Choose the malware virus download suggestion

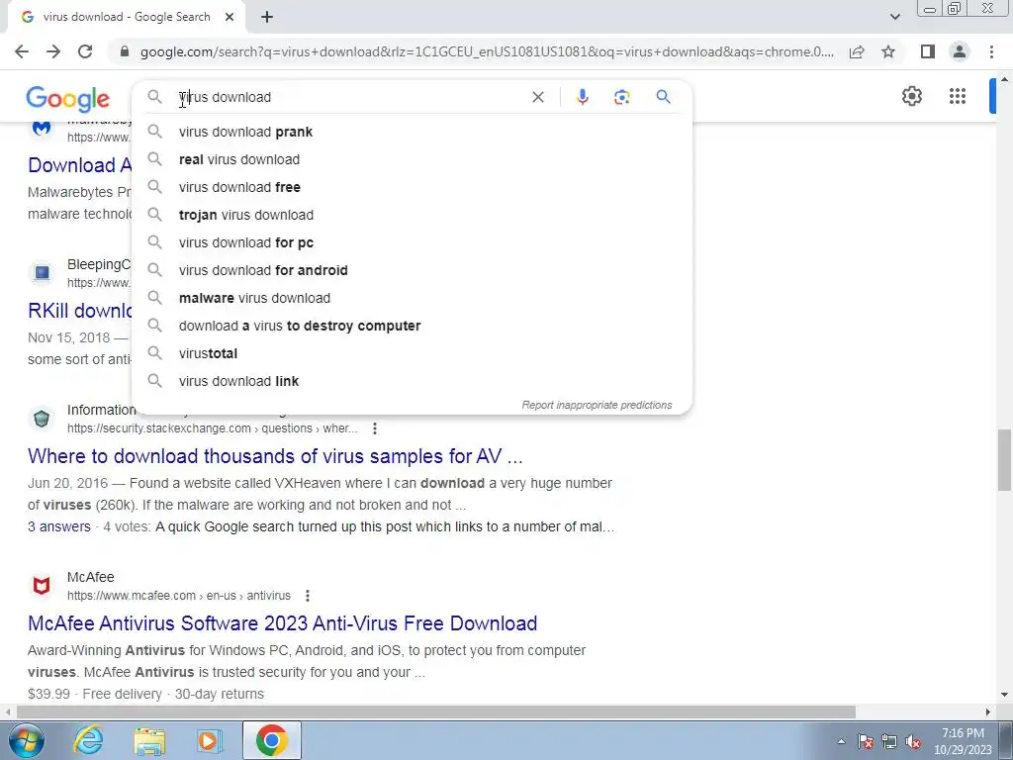[412, 299]
